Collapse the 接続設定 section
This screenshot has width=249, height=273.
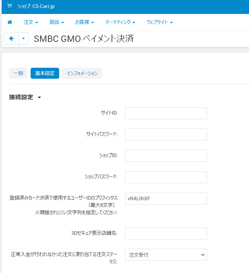[25, 97]
